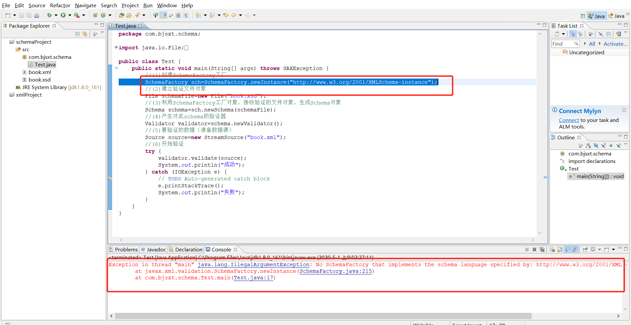The image size is (631, 325).
Task: Switch to the Problems tab
Action: (123, 249)
